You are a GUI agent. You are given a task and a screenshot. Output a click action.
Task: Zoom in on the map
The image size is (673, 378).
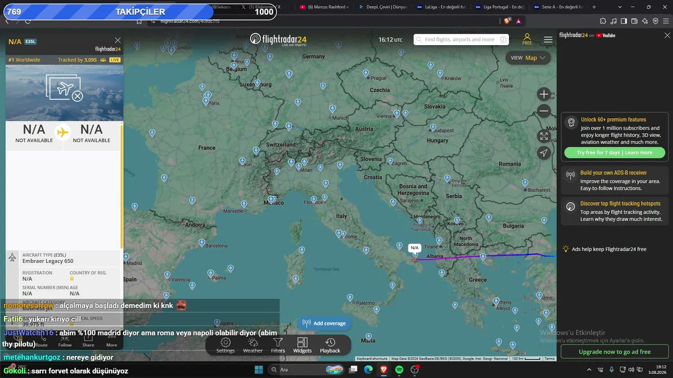pyautogui.click(x=544, y=94)
